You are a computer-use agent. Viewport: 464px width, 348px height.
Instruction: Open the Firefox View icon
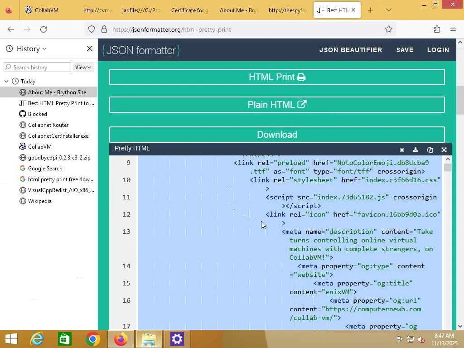[9, 10]
